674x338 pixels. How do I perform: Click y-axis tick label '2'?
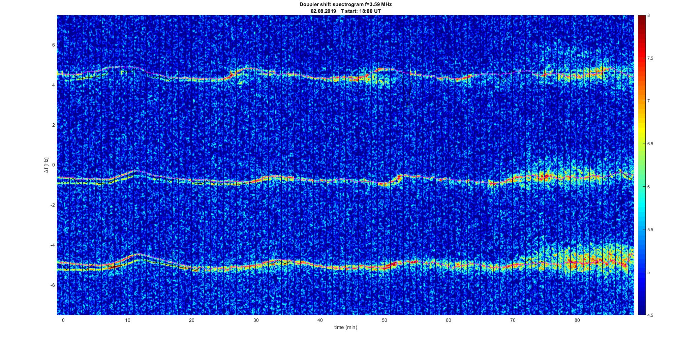54,125
